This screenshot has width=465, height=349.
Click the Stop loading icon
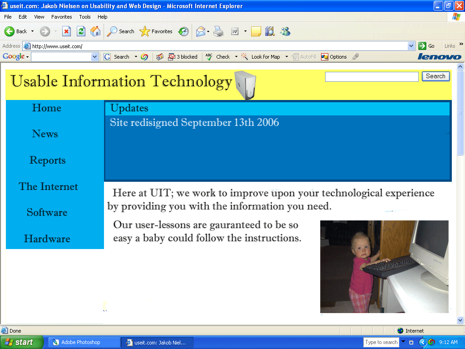coord(66,31)
